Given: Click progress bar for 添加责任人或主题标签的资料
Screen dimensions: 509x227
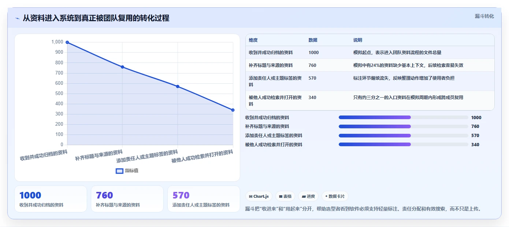Looking at the screenshot, I should pyautogui.click(x=404, y=136).
